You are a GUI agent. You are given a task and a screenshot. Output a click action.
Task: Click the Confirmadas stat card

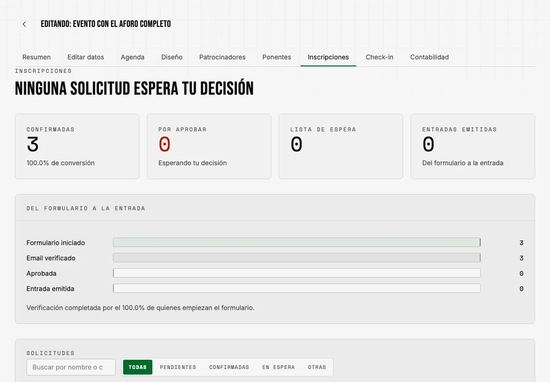(77, 147)
